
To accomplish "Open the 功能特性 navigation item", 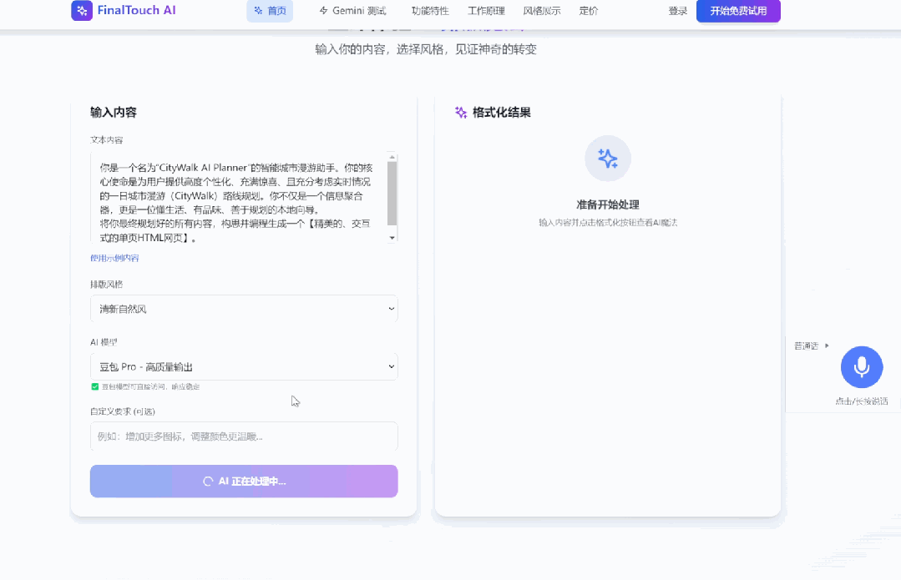I will click(430, 11).
